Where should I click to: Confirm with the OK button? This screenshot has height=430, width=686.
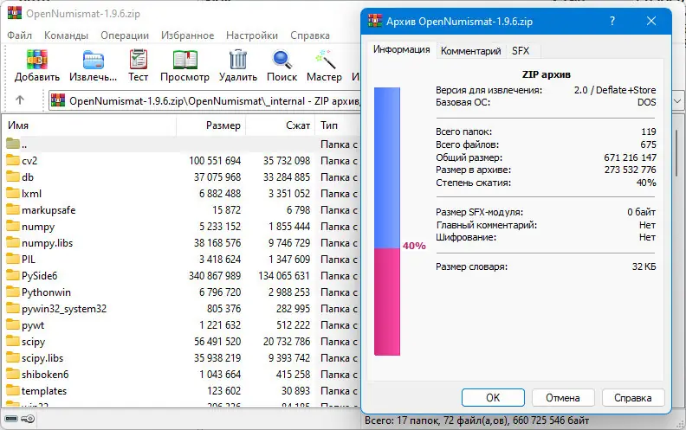click(493, 397)
